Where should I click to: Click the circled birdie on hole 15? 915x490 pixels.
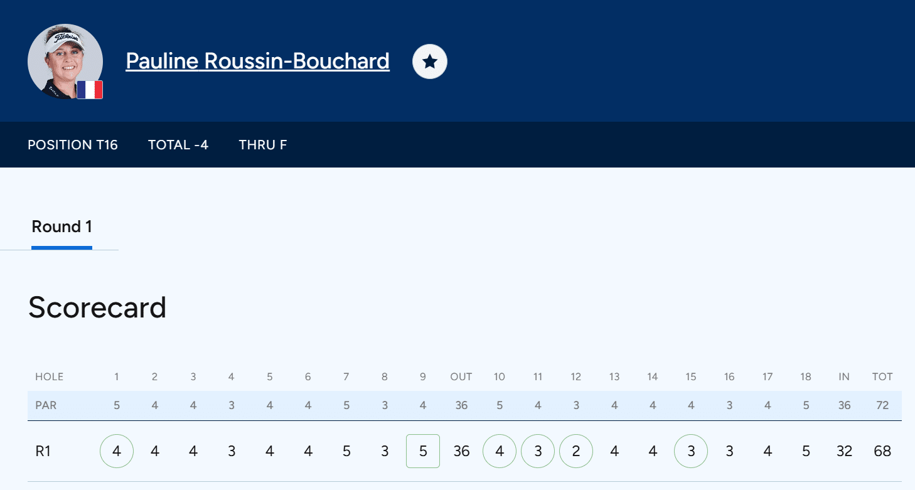(x=691, y=451)
